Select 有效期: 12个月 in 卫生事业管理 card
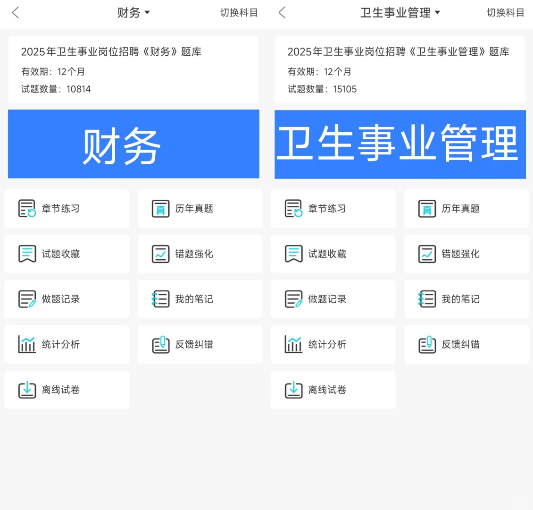The image size is (533, 510). [x=319, y=71]
